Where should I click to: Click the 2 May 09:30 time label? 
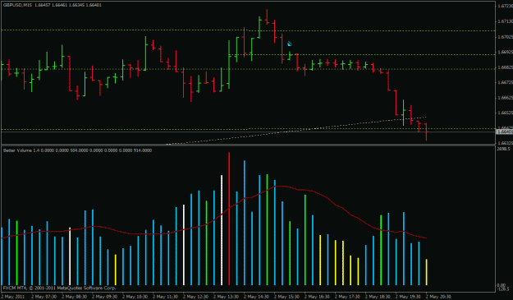(105, 297)
